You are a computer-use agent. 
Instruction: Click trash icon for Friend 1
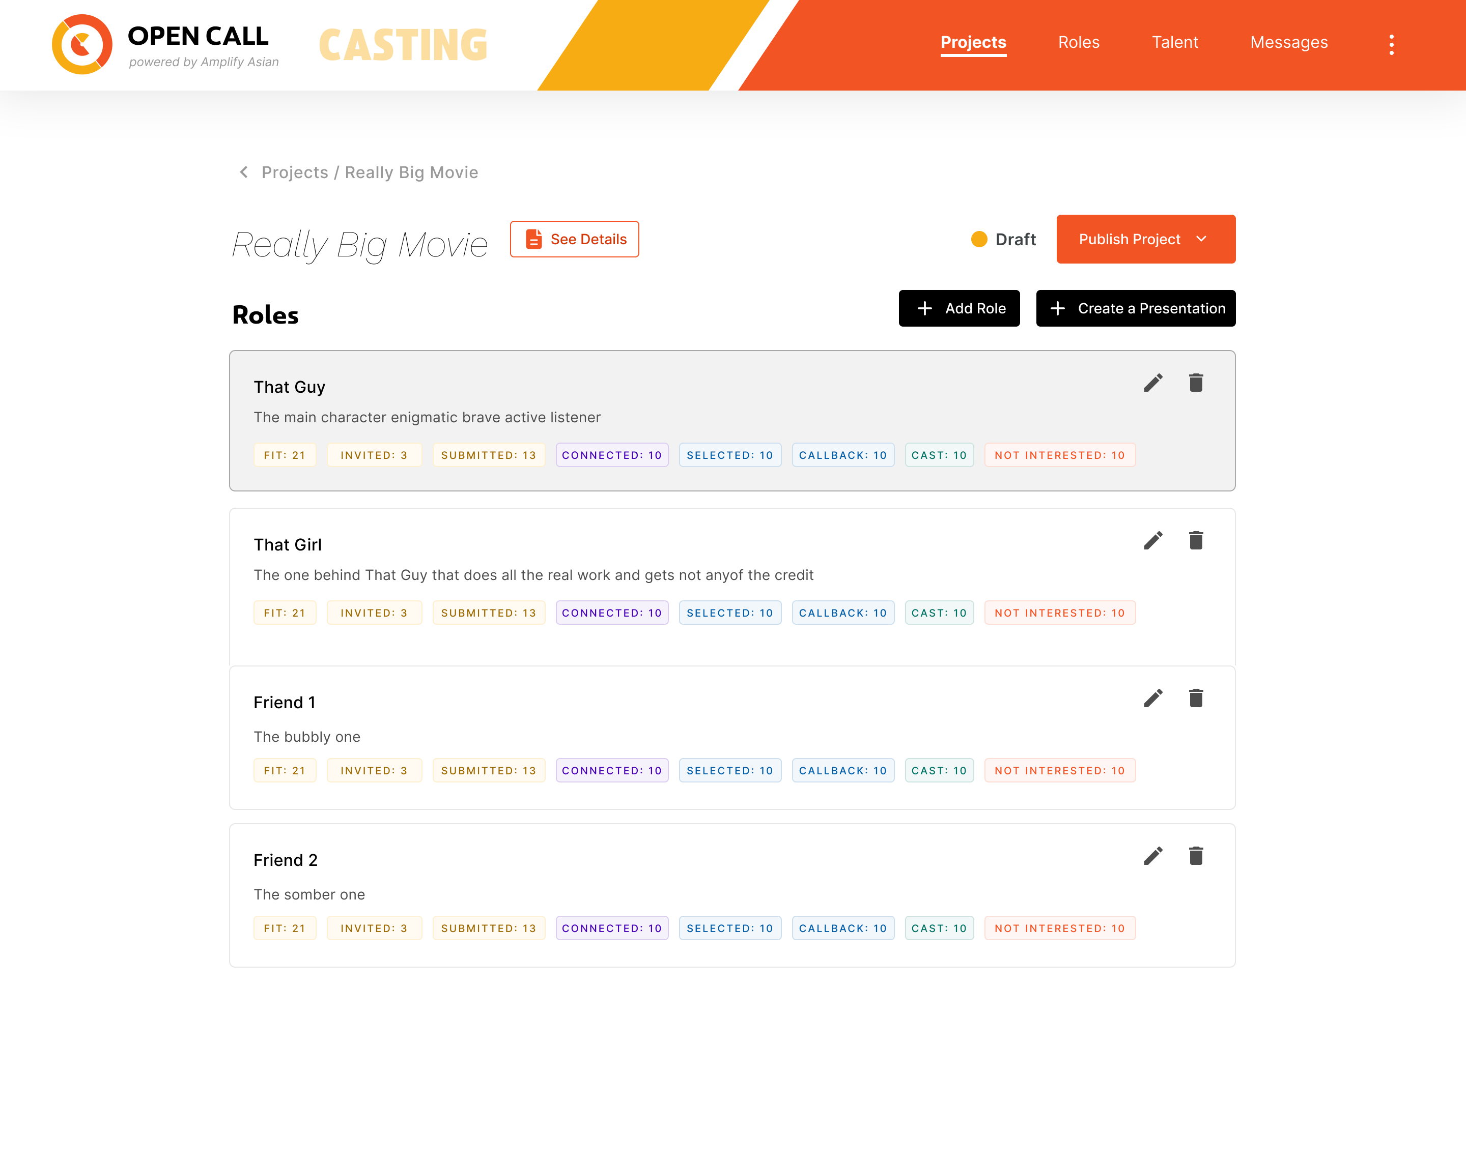pyautogui.click(x=1195, y=699)
